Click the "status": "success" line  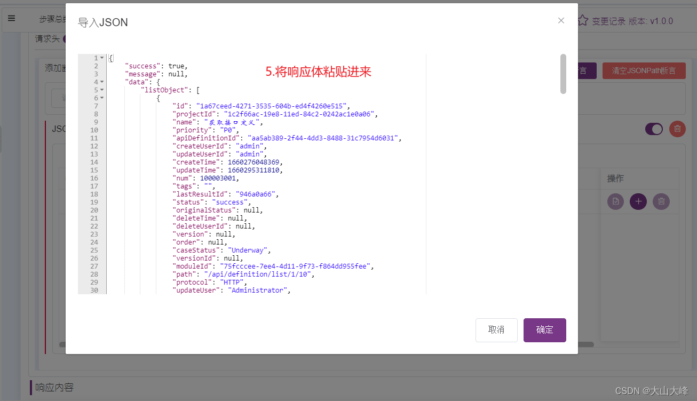point(212,202)
